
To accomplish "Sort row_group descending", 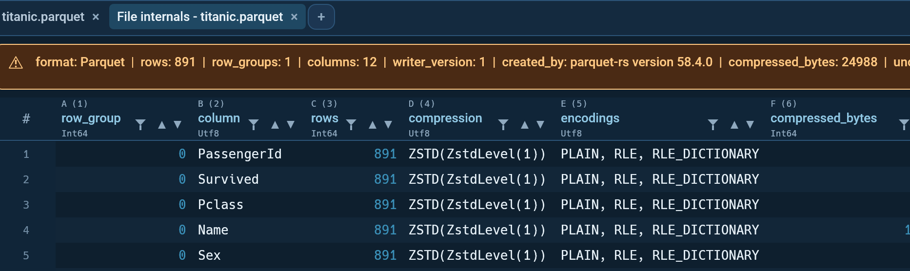I will [x=178, y=125].
